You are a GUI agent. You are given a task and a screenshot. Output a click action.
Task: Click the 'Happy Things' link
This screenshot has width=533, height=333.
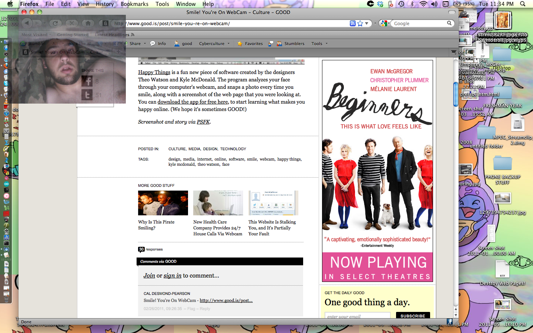point(154,72)
